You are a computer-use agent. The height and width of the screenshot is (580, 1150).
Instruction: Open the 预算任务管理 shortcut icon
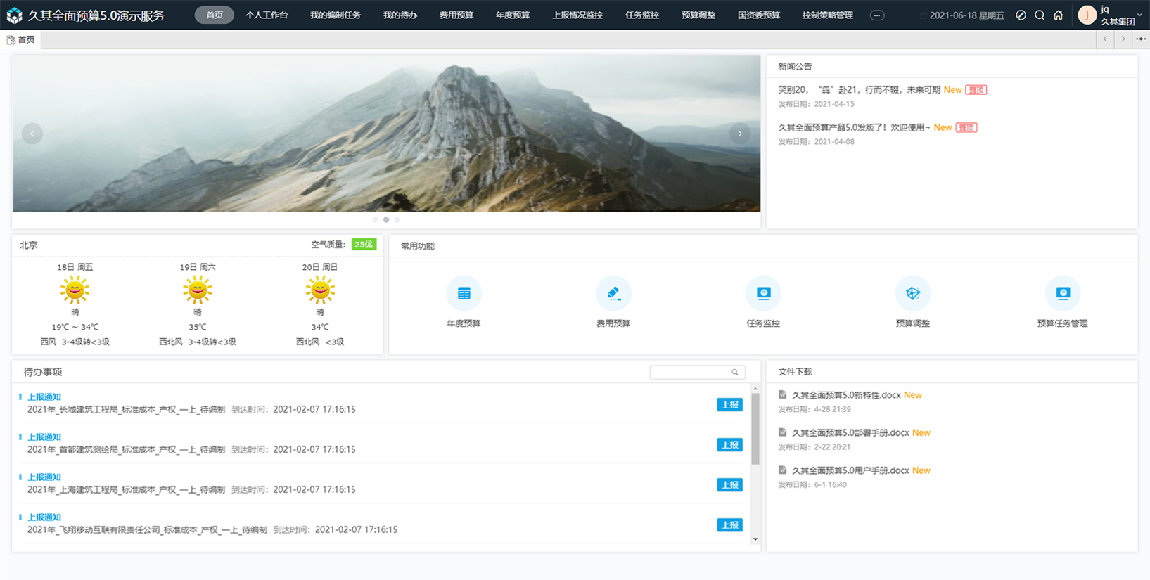[1062, 294]
